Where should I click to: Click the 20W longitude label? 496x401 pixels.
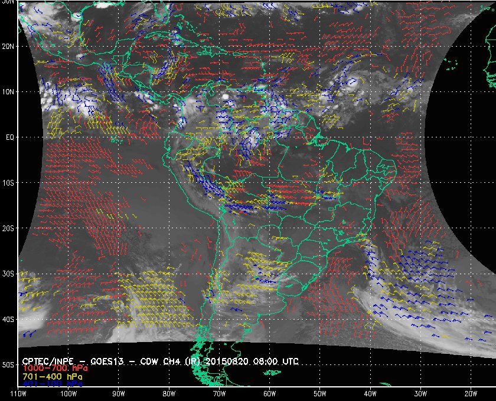tap(471, 394)
